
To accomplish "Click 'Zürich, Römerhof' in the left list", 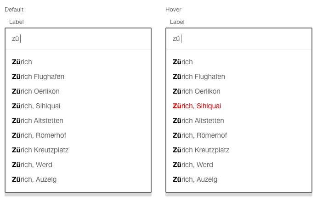I will click(x=38, y=135).
